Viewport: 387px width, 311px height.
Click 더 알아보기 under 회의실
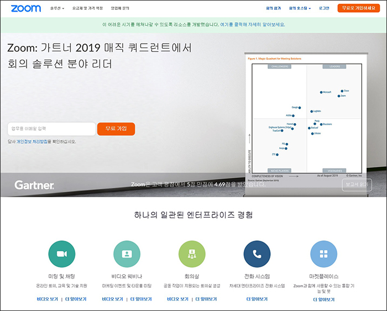click(x=206, y=299)
